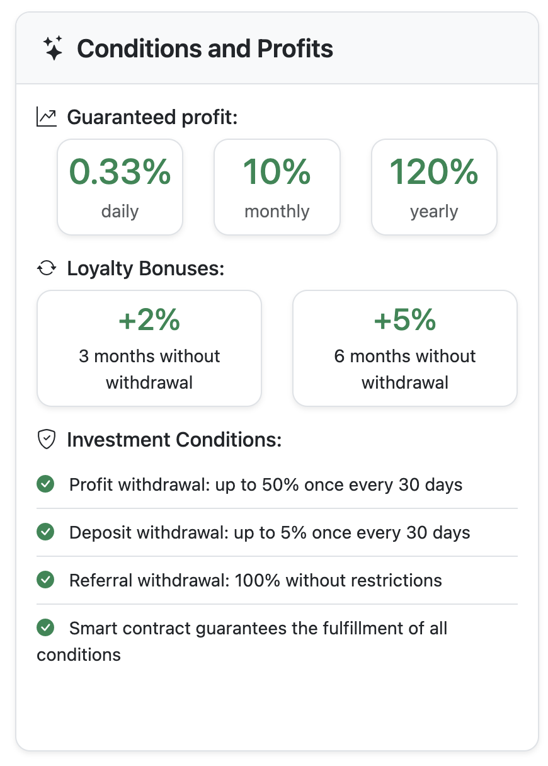Screen dimensions: 548x766
Task: Click the sparkle icon beside Conditions and Profits
Action: [x=54, y=49]
